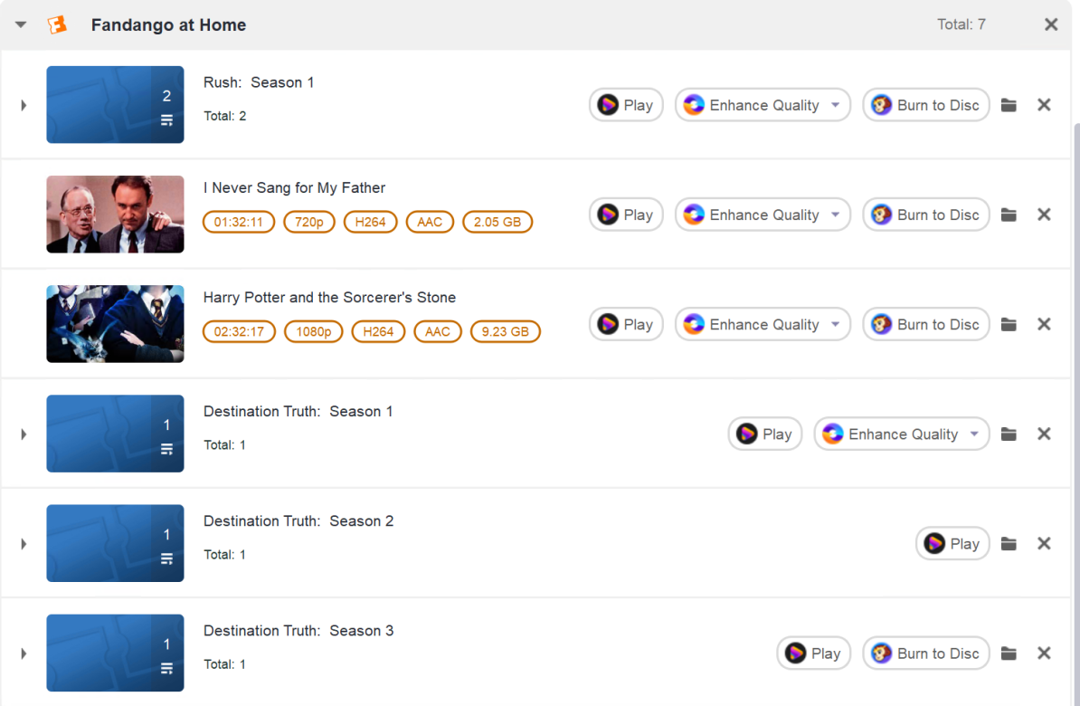Collapse the Fandango at Home group
This screenshot has height=706, width=1080.
[21, 24]
